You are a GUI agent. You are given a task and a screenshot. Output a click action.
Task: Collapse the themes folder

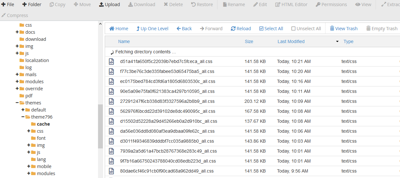(17, 103)
